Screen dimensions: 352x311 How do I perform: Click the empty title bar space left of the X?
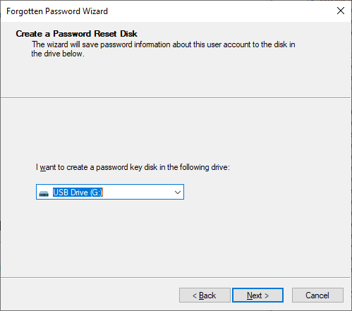click(x=221, y=11)
